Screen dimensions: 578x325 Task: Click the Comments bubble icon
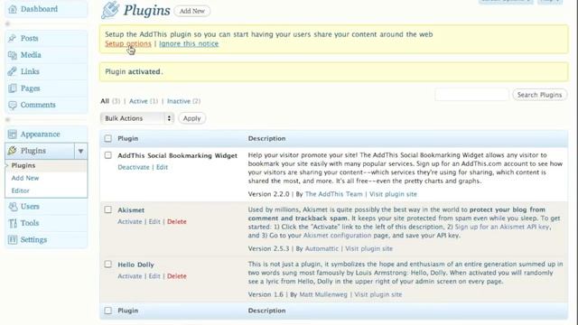(x=12, y=105)
